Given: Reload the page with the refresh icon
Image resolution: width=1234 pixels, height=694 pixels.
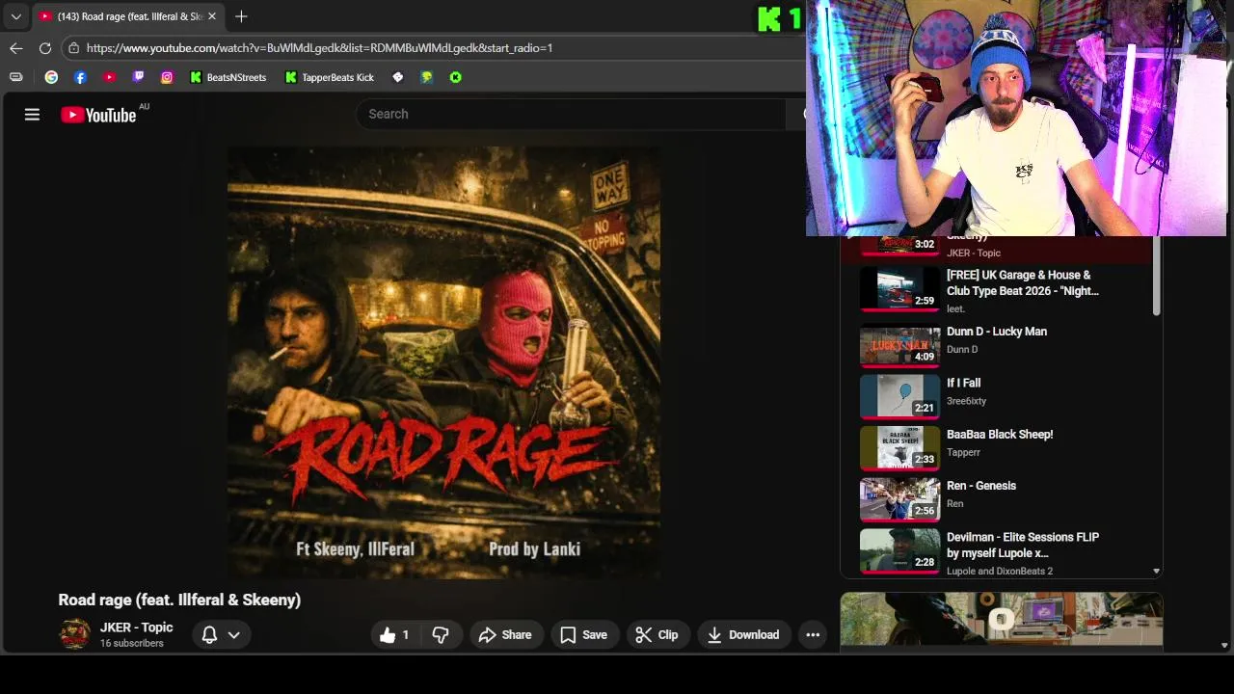Looking at the screenshot, I should [45, 47].
